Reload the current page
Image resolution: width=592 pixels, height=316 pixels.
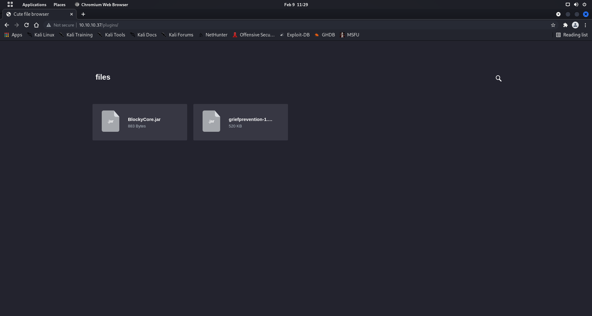pyautogui.click(x=27, y=25)
